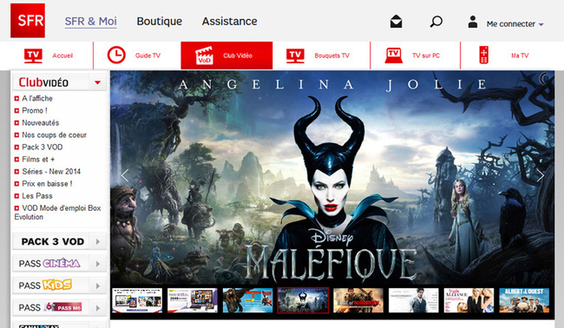Screen dimensions: 564x328
Task: Expand the ClubVidéo menu arrow
Action: pyautogui.click(x=97, y=82)
